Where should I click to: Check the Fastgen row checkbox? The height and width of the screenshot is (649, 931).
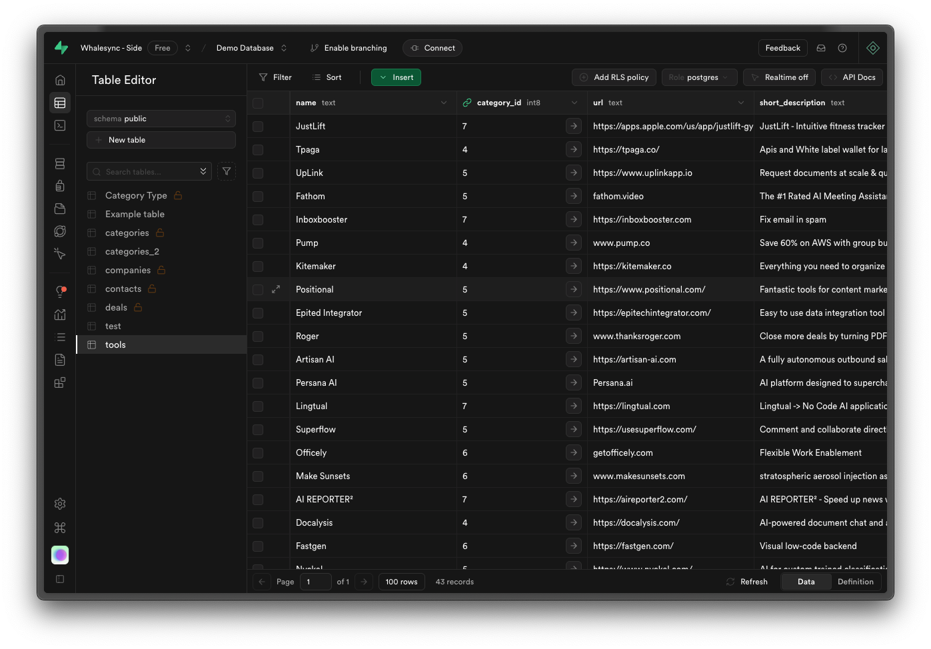coord(258,546)
